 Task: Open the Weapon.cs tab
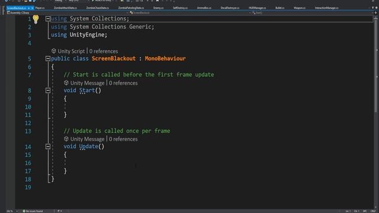(x=300, y=8)
